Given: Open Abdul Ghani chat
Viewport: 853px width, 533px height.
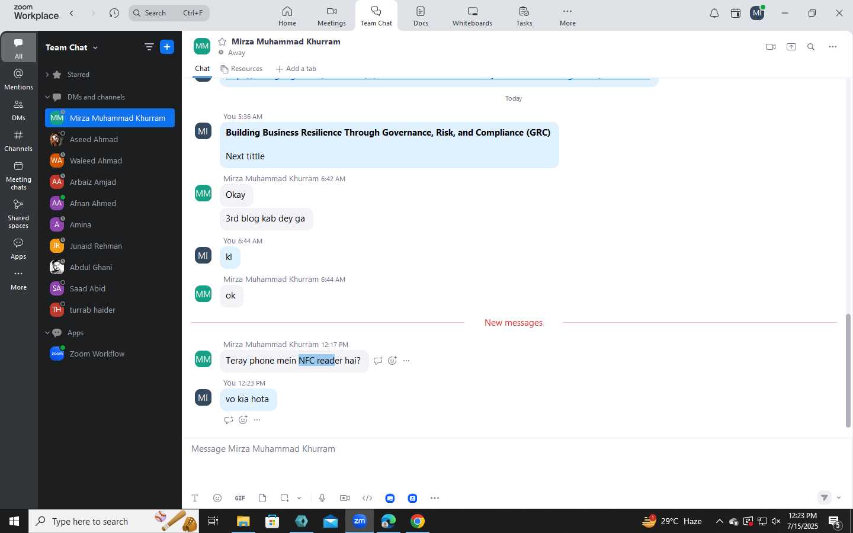Looking at the screenshot, I should 110,267.
